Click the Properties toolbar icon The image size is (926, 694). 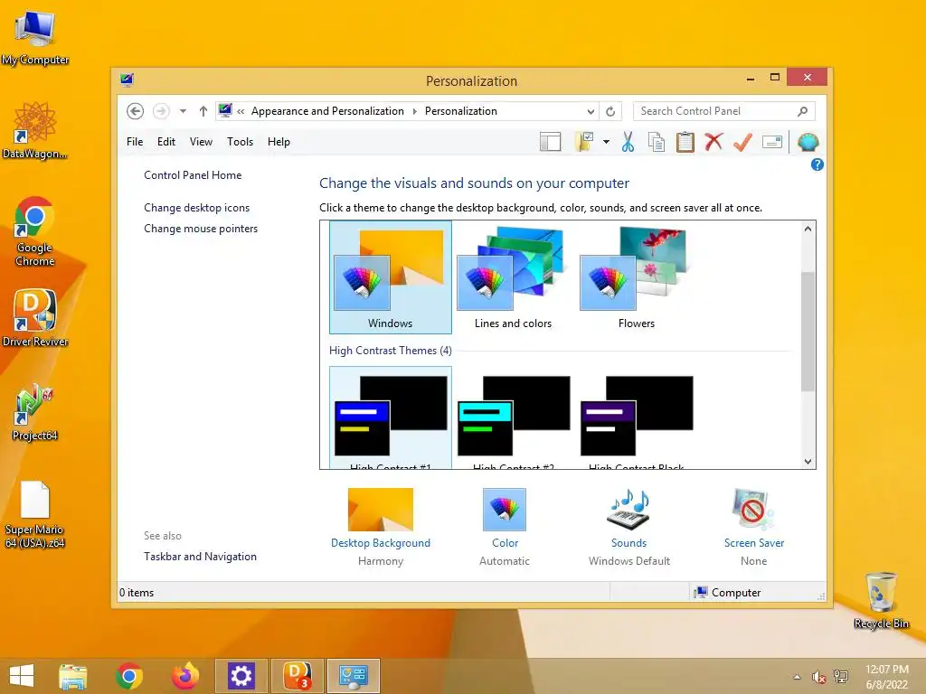coord(772,142)
